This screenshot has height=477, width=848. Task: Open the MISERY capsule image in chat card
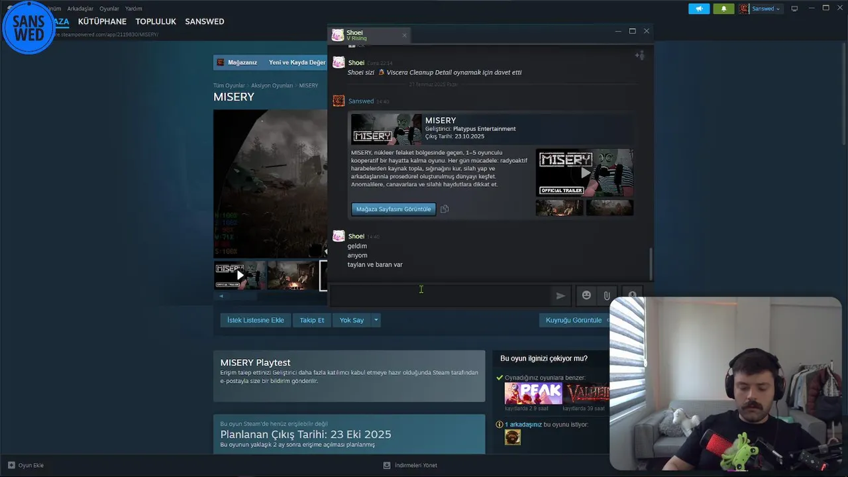(x=386, y=129)
